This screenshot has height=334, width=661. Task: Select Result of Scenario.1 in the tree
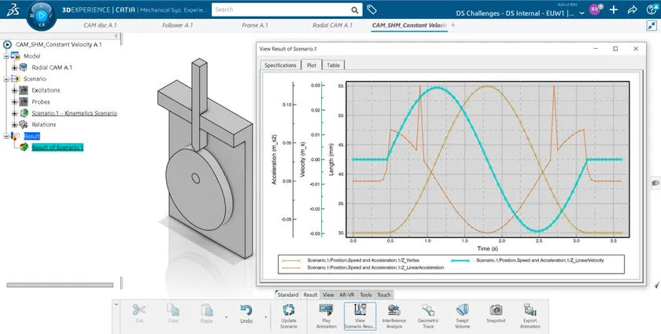(57, 148)
